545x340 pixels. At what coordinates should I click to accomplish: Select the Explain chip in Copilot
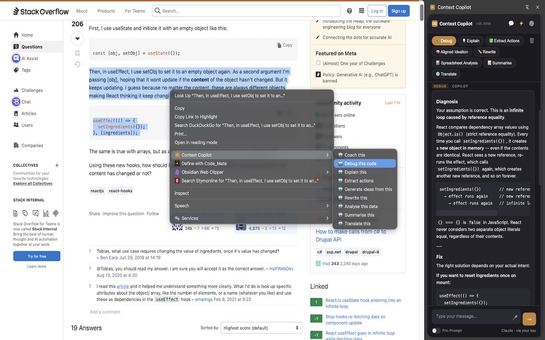click(x=471, y=41)
